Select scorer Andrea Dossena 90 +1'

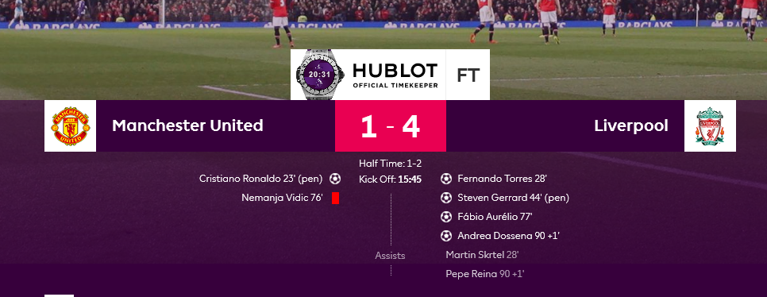coord(508,236)
